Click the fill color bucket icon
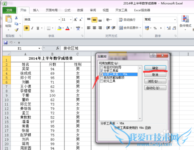The height and width of the screenshot is (150, 194). pyautogui.click(x=59, y=28)
